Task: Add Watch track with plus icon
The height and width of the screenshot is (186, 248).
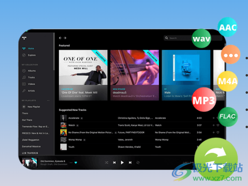Action: point(214,125)
